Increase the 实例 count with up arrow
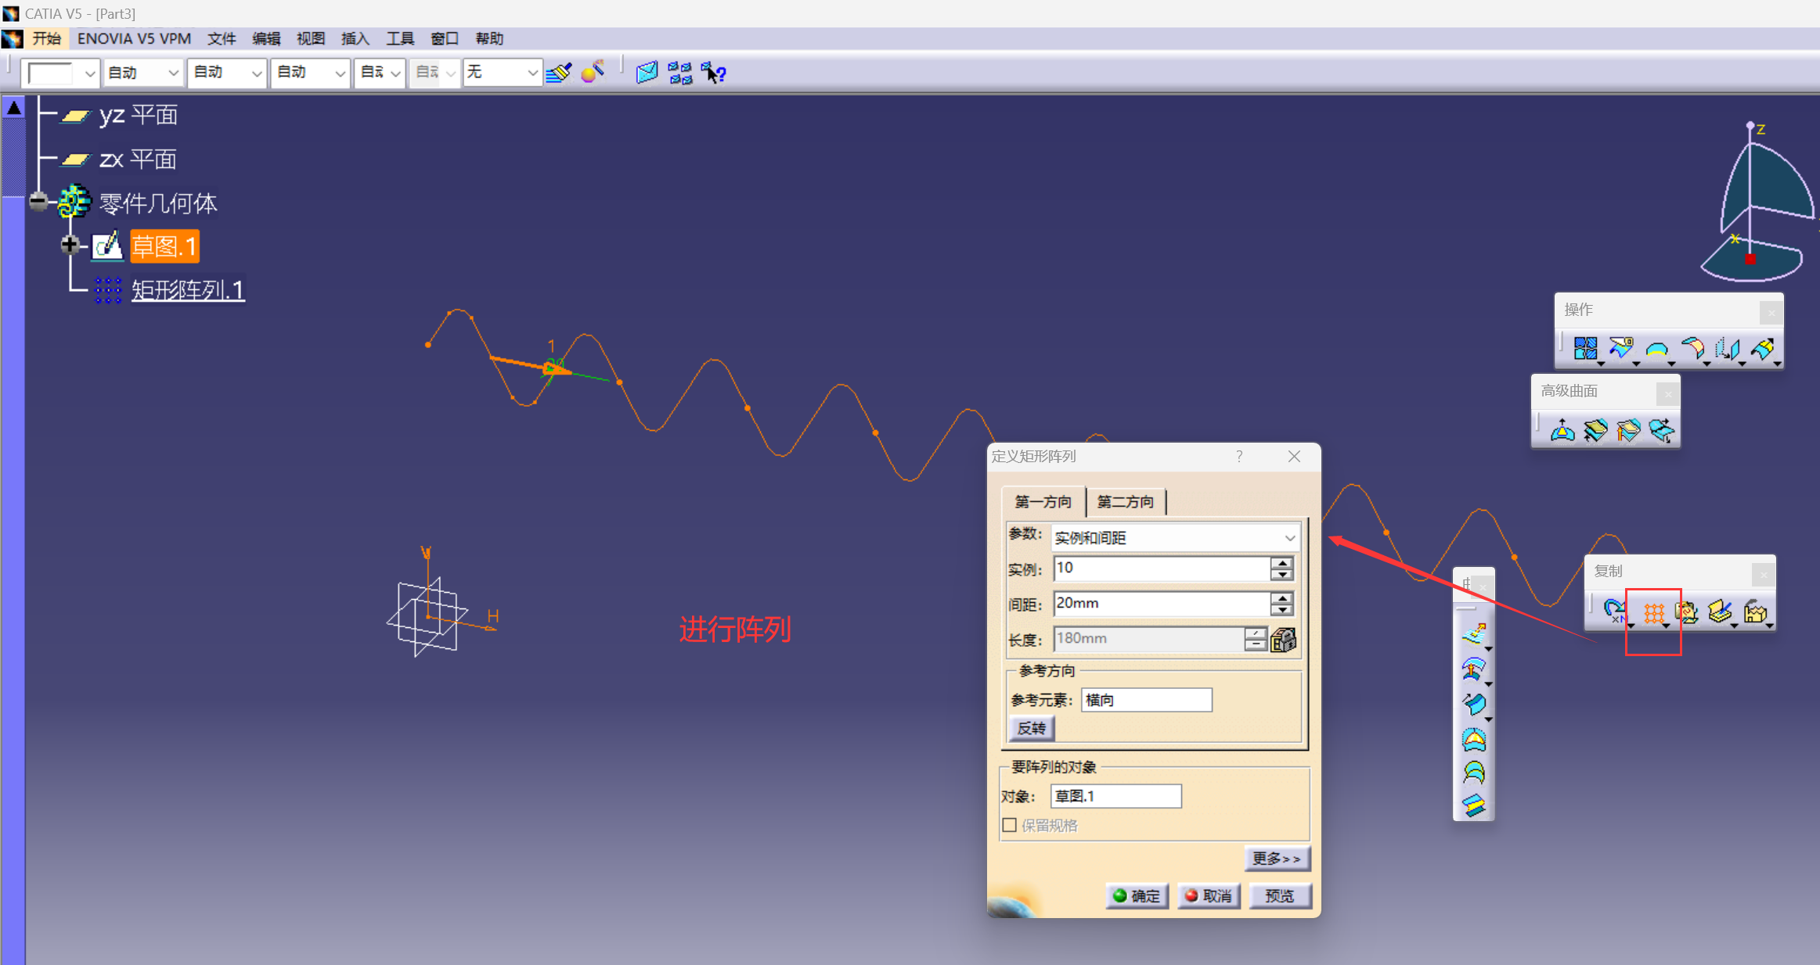Screen dimensions: 1820x965 coord(1281,562)
